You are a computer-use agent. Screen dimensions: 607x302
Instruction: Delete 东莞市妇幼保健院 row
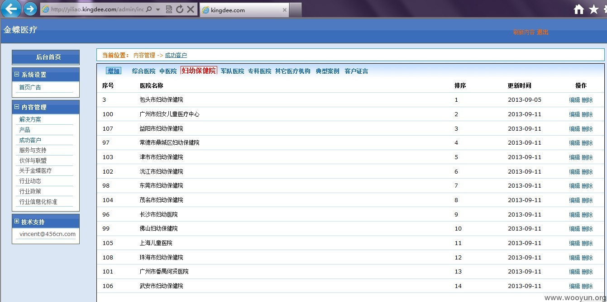(587, 186)
